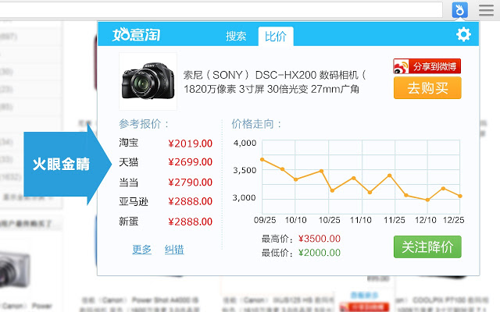Click the 淘宝 price ¥2019.00
500x312 pixels.
190,144
